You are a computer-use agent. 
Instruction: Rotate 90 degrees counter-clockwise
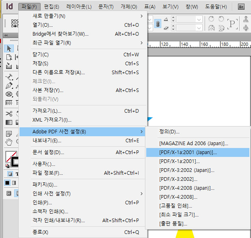(x=221, y=19)
